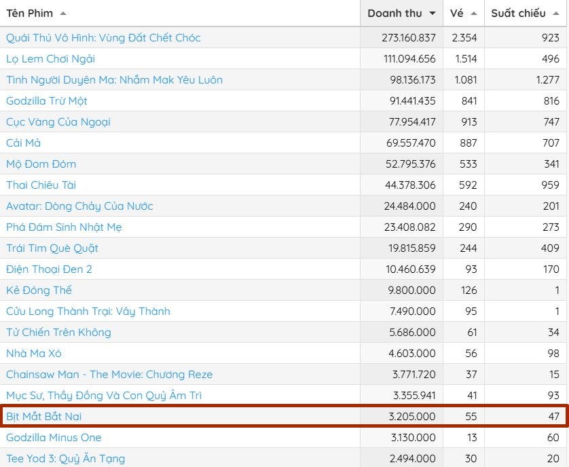Click the Doanh thu descending sort arrow
This screenshot has width=569, height=467.
[x=433, y=14]
